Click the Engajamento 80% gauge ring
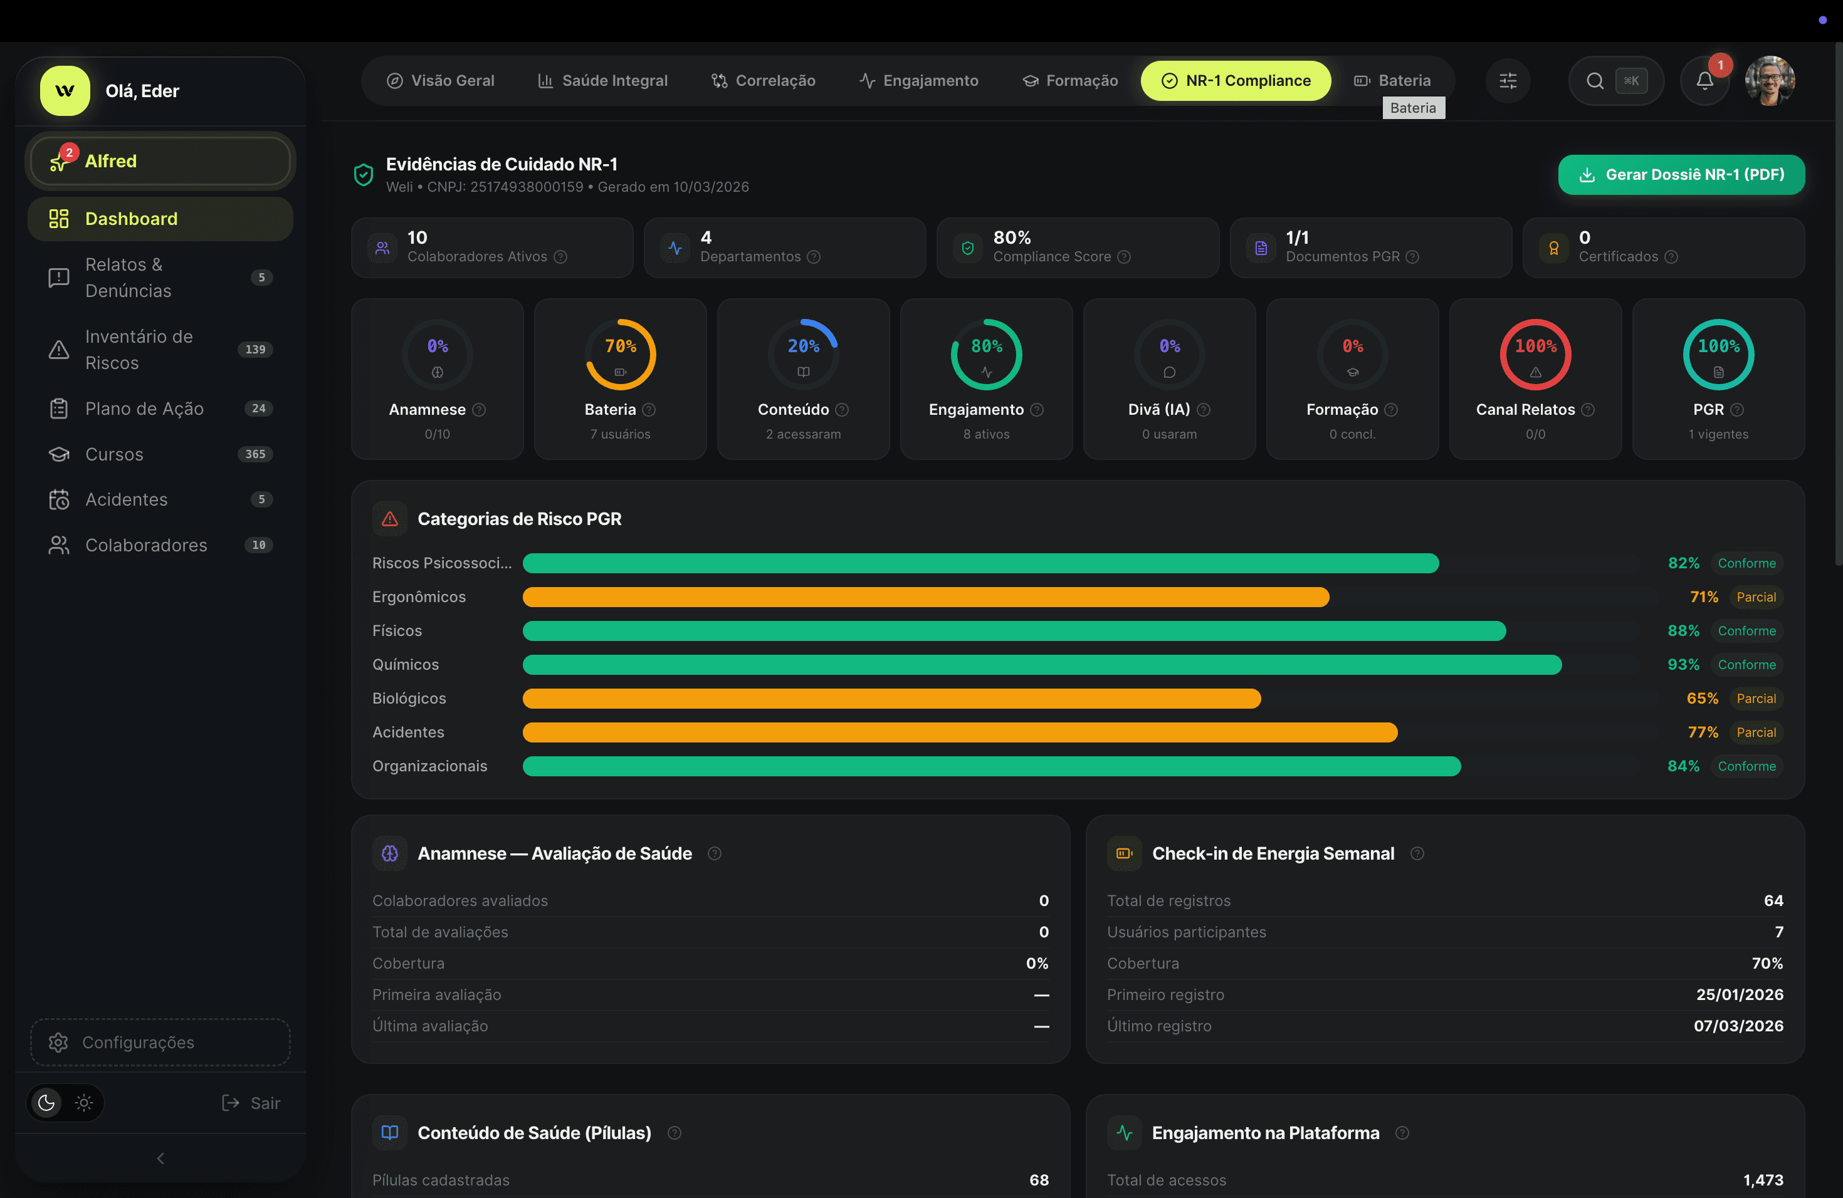Viewport: 1843px width, 1198px height. point(987,355)
